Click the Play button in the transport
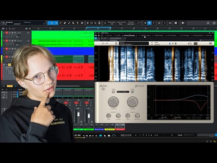This screenshot has height=163, width=217. 105,135
